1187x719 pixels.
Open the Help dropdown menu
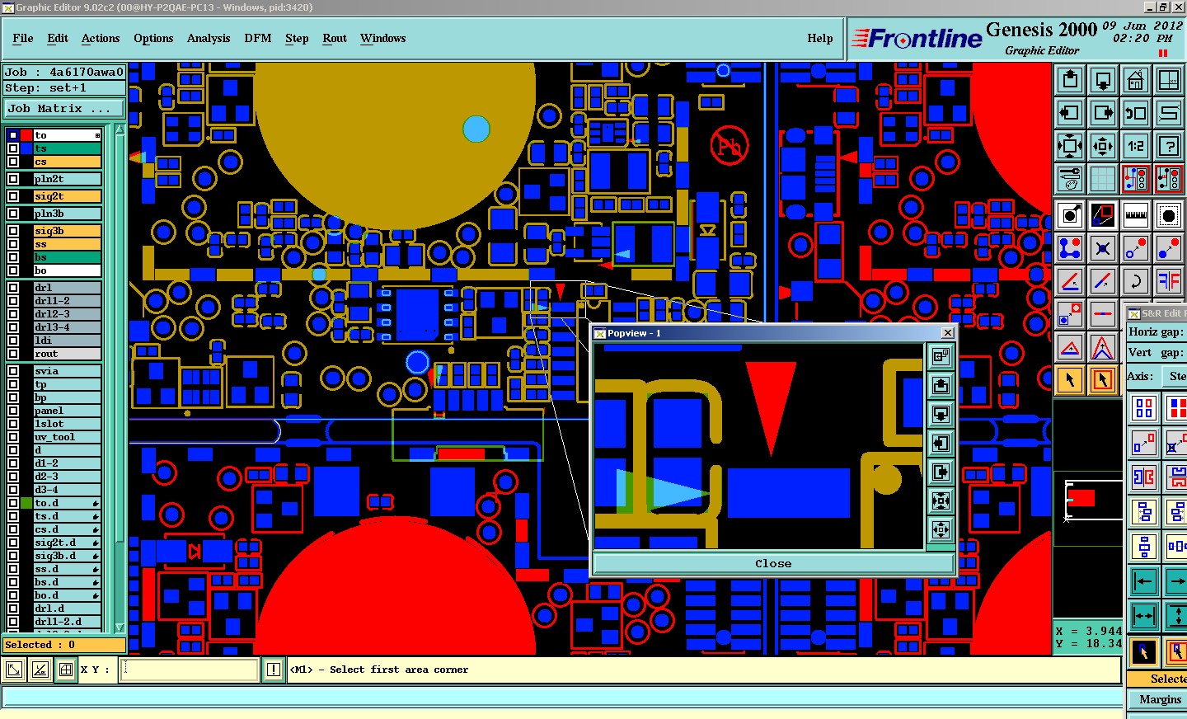click(x=820, y=38)
